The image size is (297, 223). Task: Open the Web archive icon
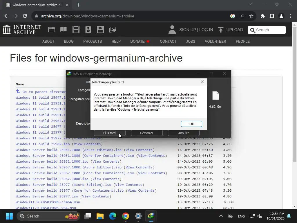click(52, 30)
